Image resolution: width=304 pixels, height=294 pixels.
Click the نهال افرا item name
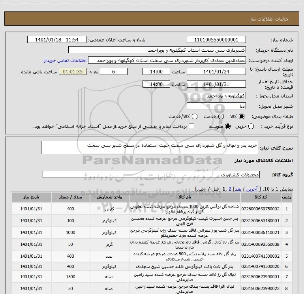tap(185, 289)
